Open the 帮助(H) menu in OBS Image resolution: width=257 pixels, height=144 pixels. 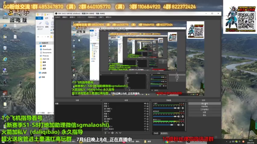[x=108, y=17]
